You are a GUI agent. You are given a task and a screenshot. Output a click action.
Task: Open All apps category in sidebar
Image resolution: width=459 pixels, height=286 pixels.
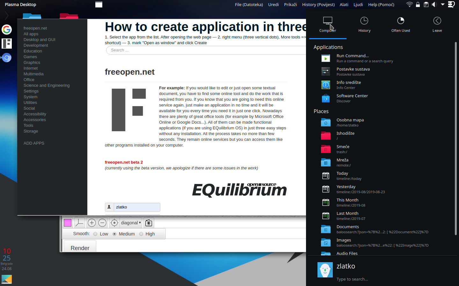(31, 34)
